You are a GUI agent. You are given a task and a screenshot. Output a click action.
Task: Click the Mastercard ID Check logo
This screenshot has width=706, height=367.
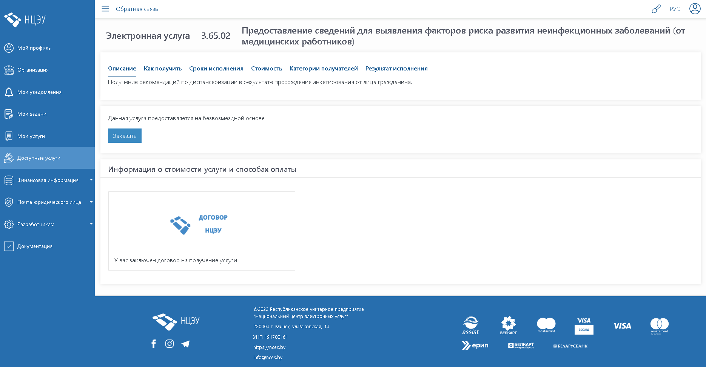point(660,326)
